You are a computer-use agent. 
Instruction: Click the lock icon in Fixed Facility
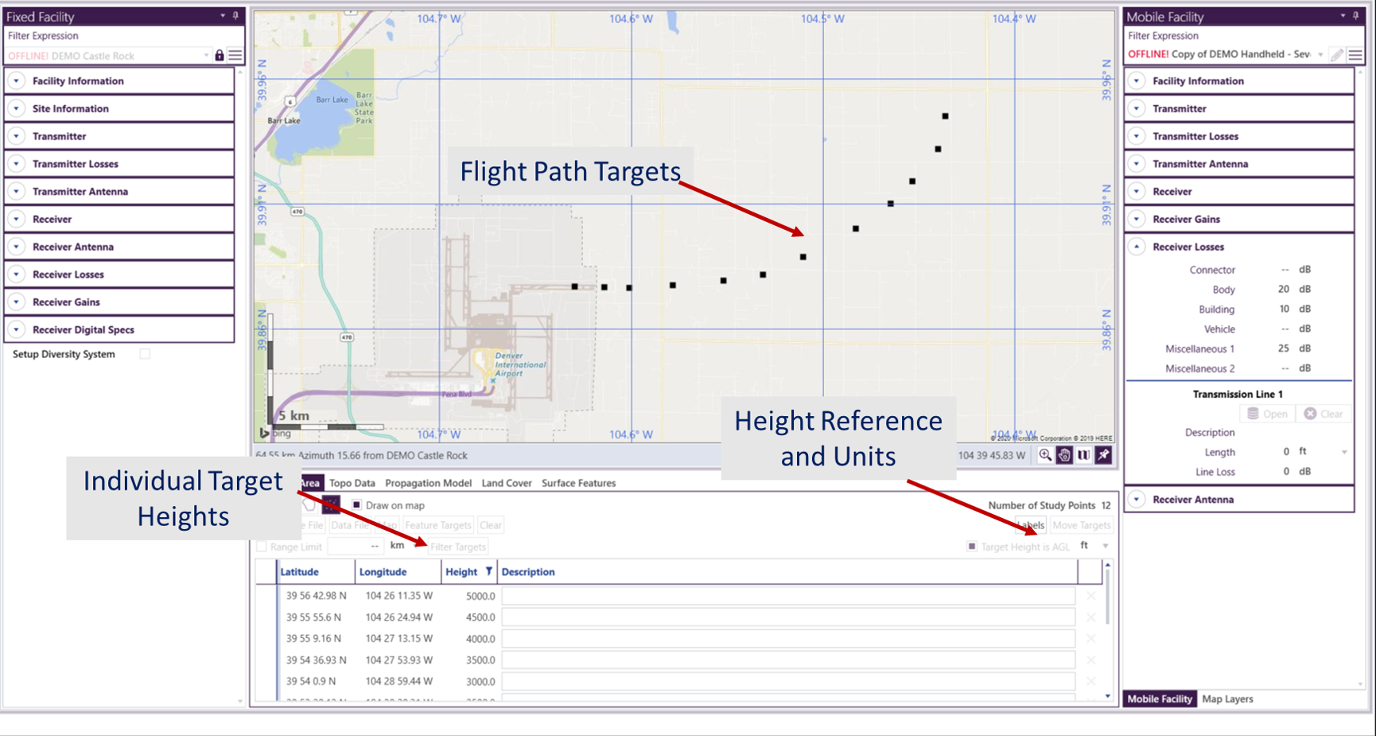click(220, 56)
